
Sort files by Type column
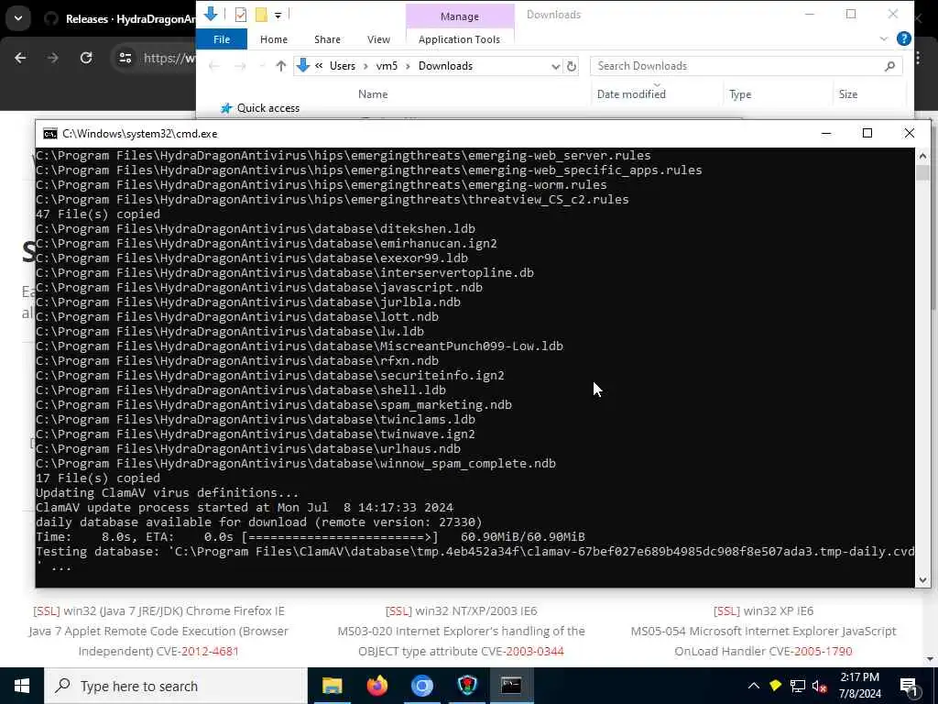(x=740, y=94)
